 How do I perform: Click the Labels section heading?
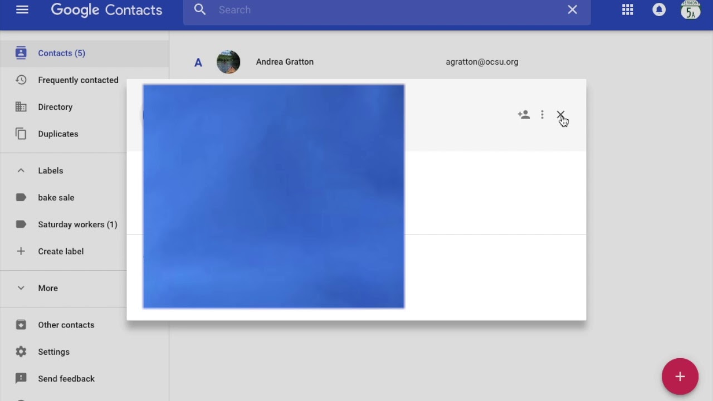point(51,170)
